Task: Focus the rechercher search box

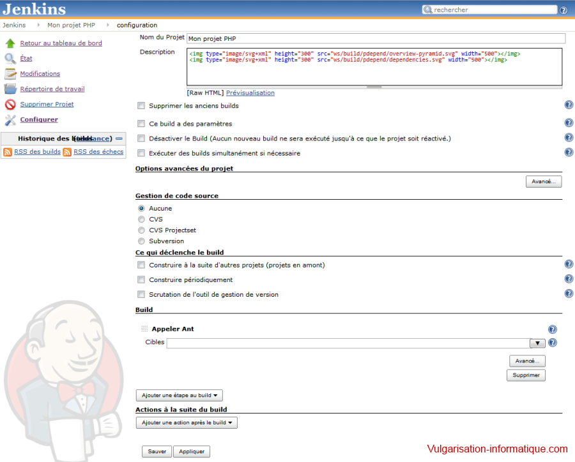Action: tap(489, 10)
